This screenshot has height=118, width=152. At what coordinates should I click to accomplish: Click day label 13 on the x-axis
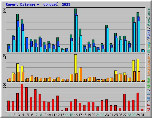coord(62,115)
